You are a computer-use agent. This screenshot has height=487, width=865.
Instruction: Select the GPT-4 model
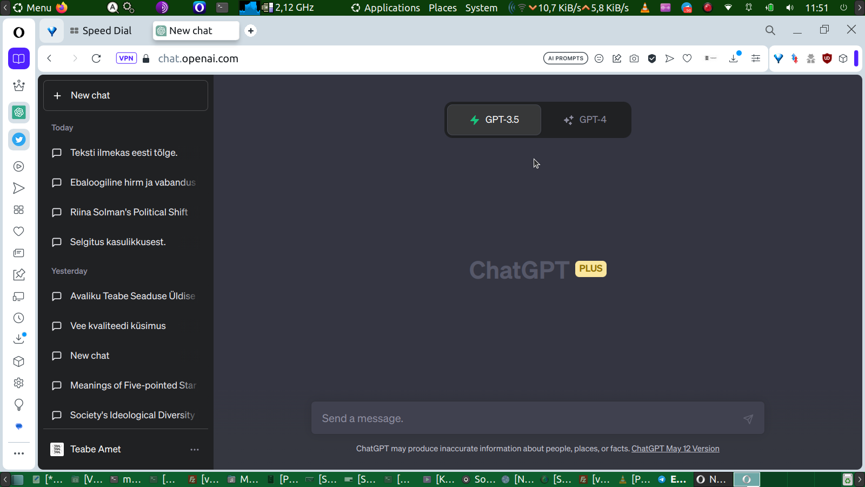585,120
